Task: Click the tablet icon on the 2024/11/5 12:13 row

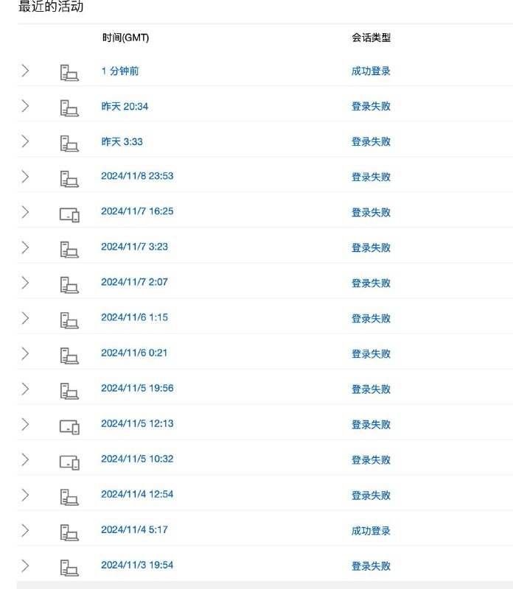Action: (x=69, y=424)
